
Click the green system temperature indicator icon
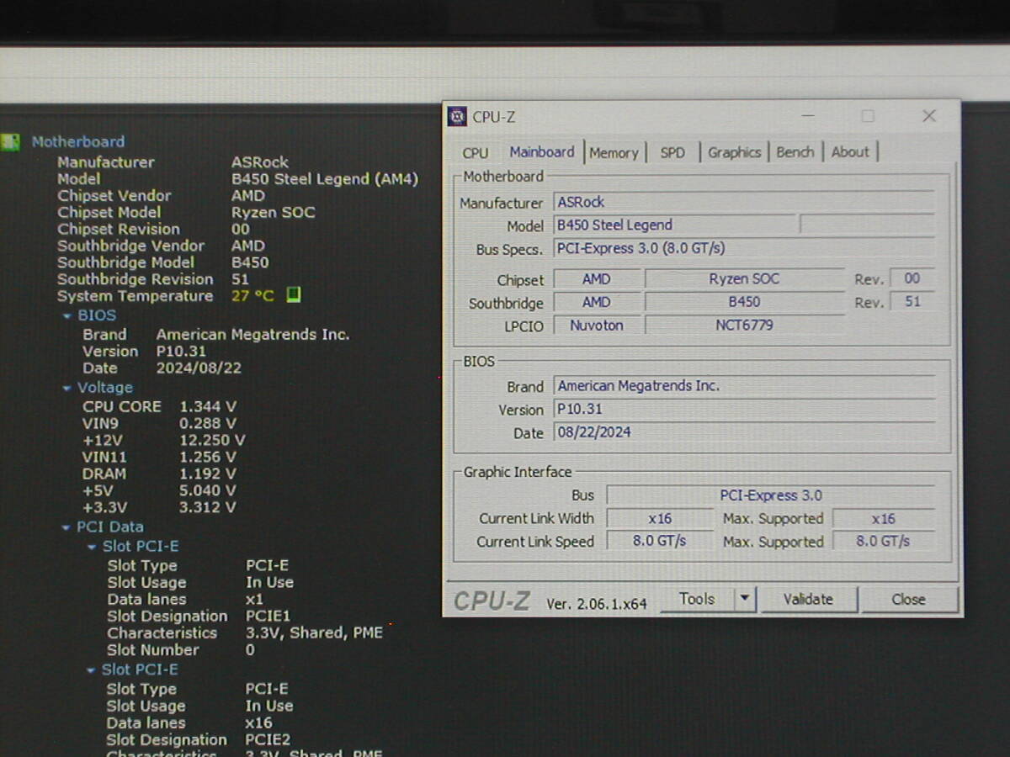(293, 295)
